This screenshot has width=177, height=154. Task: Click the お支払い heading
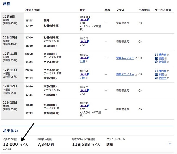pyautogui.click(x=10, y=131)
